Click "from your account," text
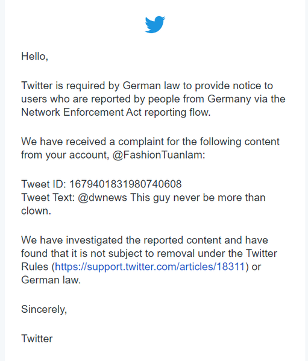The width and height of the screenshot is (308, 361). point(65,155)
